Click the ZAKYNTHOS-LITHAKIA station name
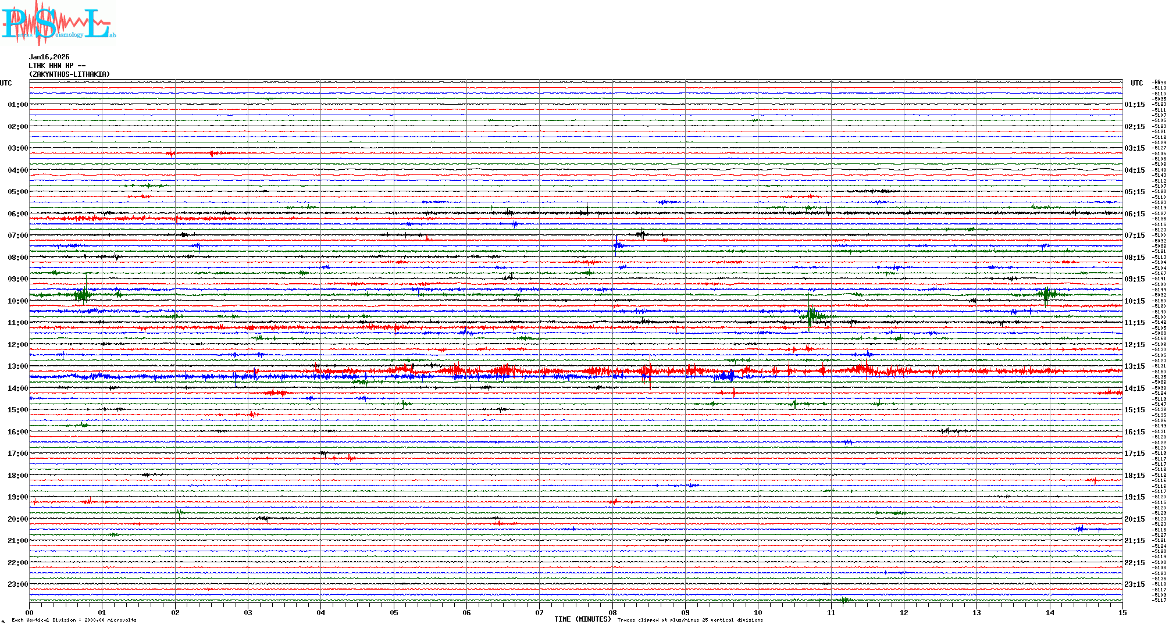The width and height of the screenshot is (1169, 628). pyautogui.click(x=69, y=74)
